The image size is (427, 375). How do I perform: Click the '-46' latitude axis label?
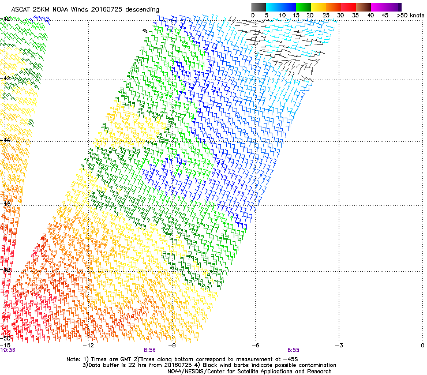coord(5,204)
